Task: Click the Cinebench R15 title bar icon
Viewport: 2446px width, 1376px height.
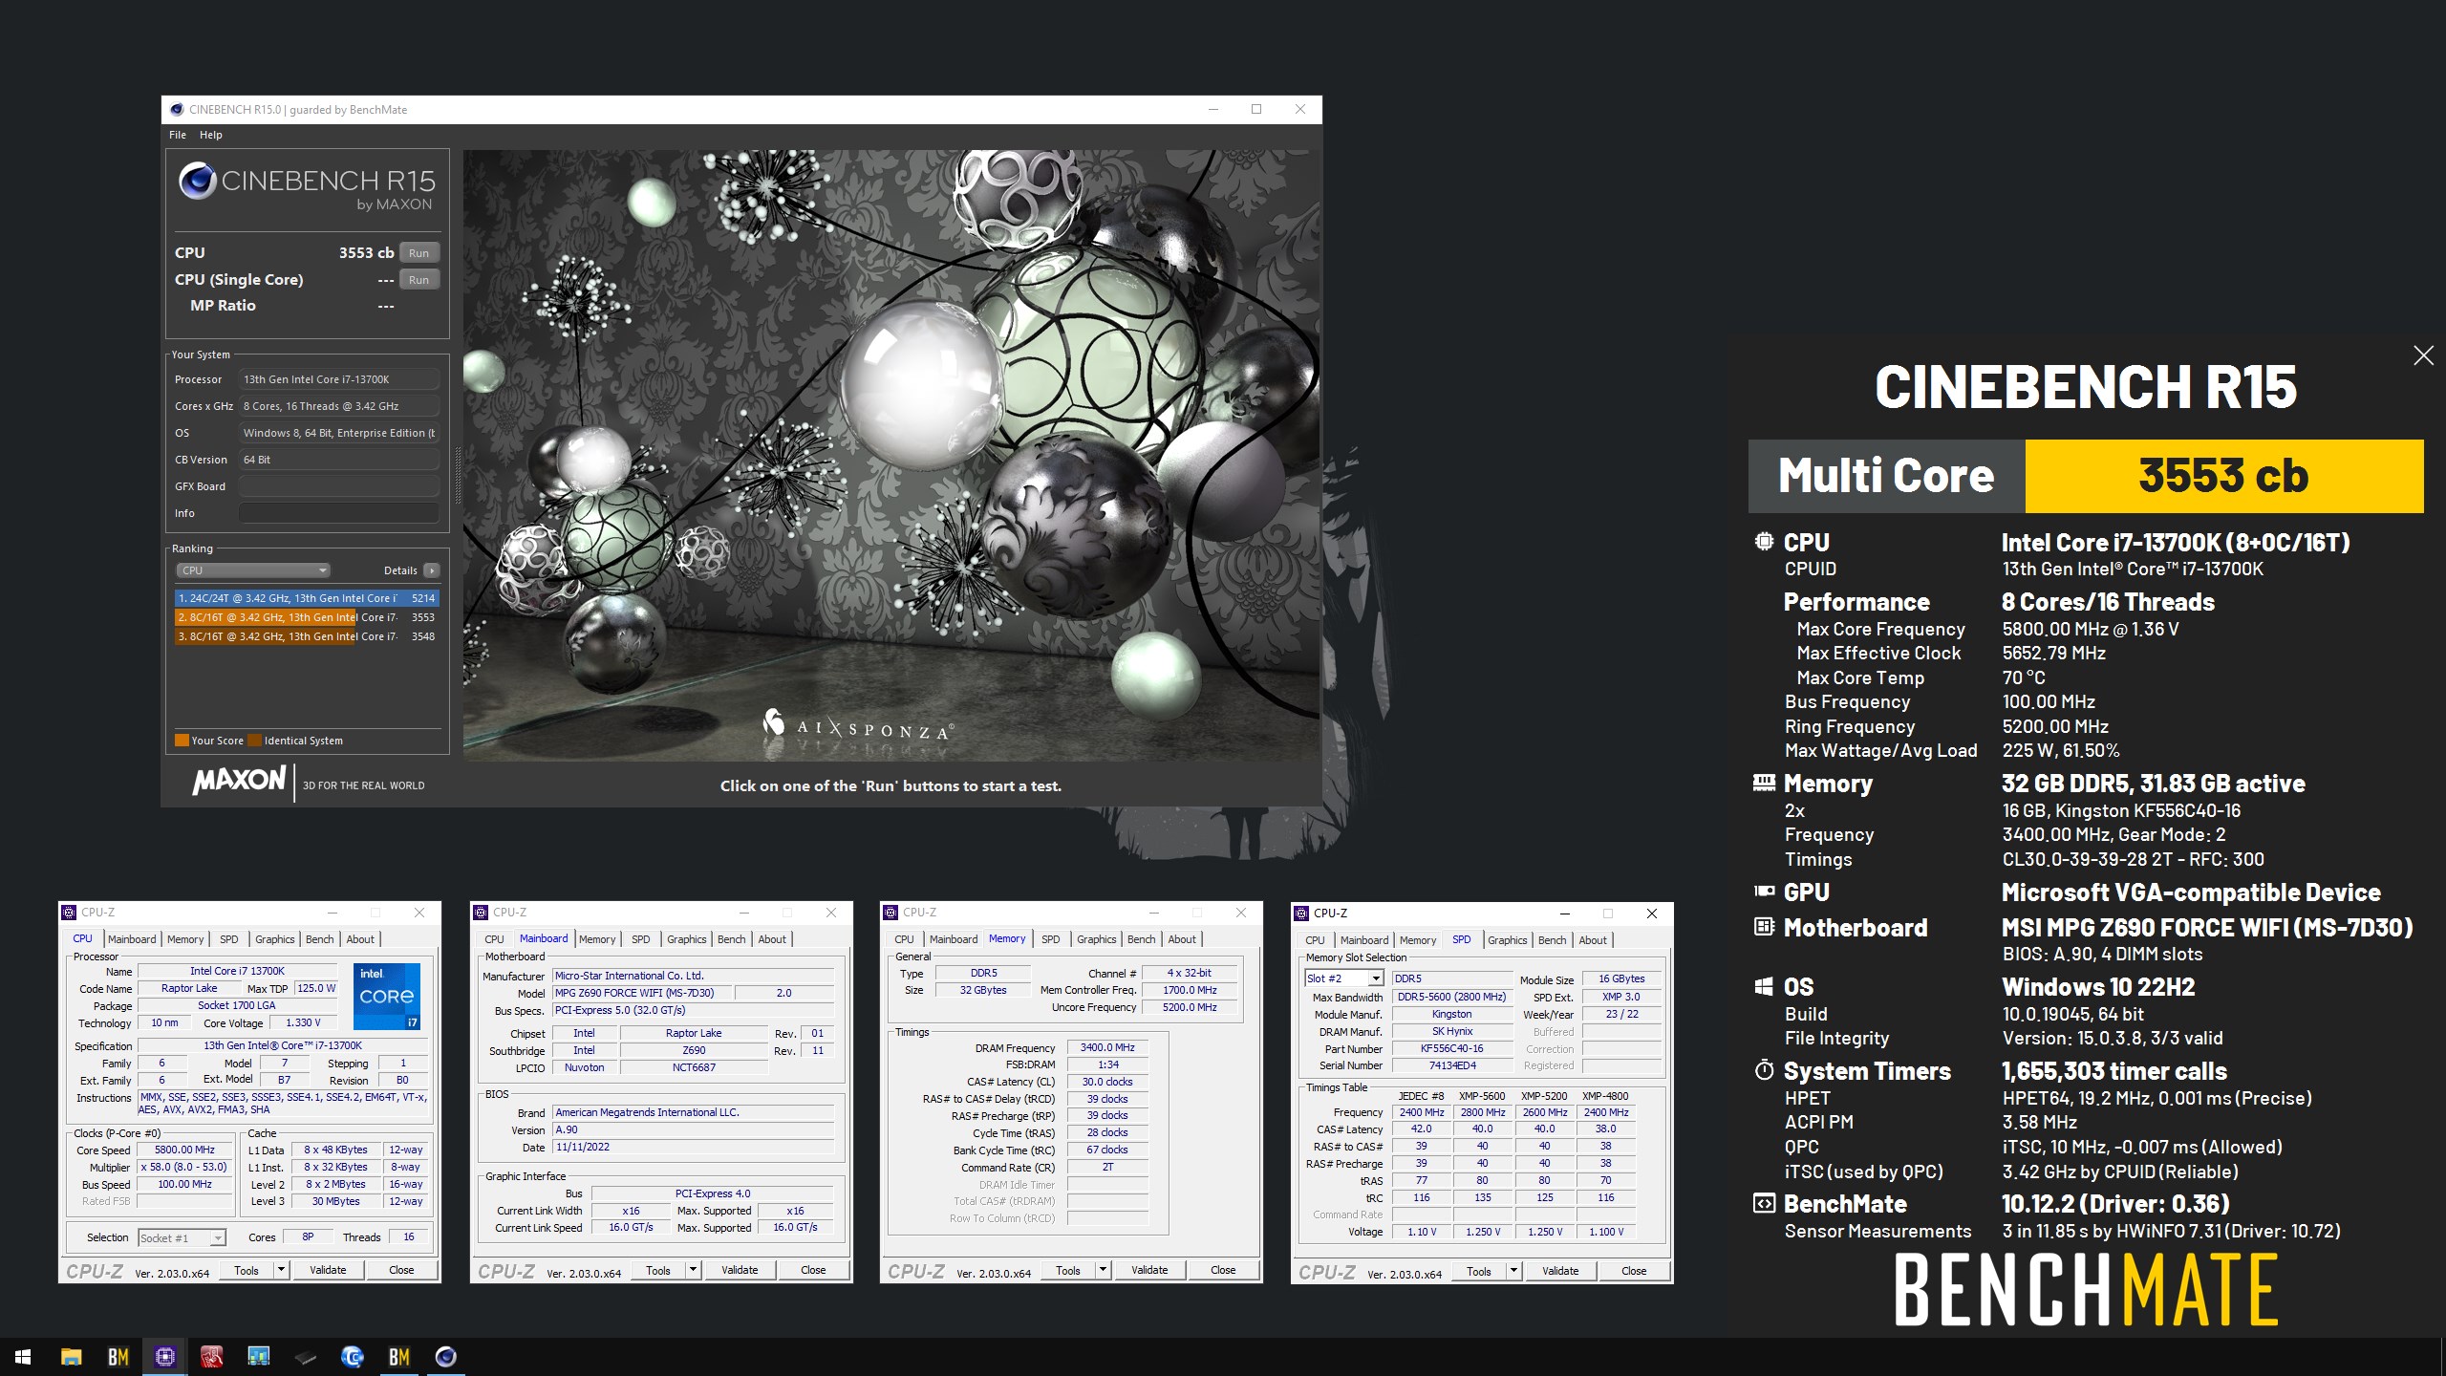Action: [176, 110]
